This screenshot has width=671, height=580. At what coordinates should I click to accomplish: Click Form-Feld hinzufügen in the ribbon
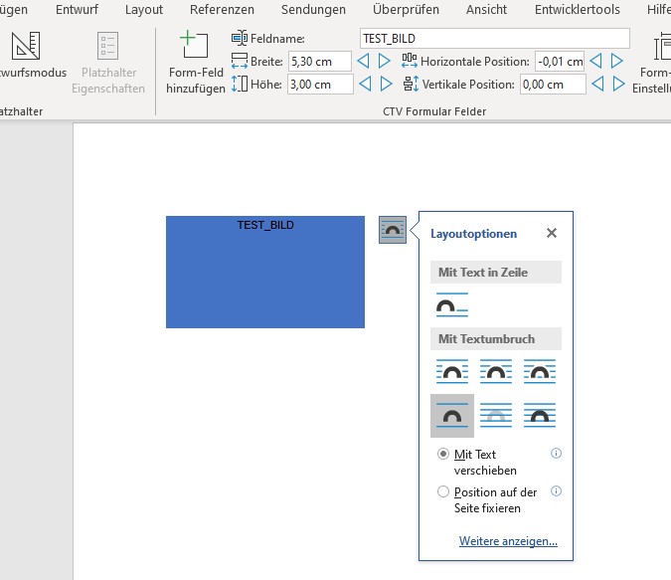197,62
